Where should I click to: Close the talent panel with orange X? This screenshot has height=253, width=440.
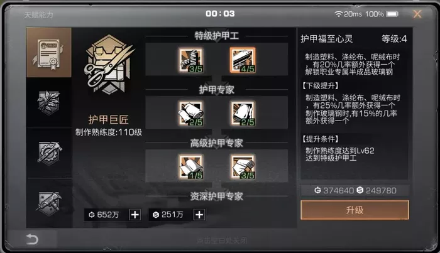pyautogui.click(x=417, y=14)
